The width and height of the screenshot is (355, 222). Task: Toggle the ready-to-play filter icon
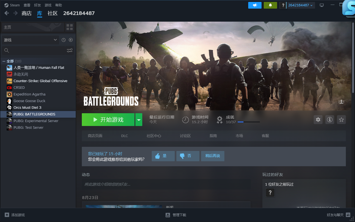71,40
